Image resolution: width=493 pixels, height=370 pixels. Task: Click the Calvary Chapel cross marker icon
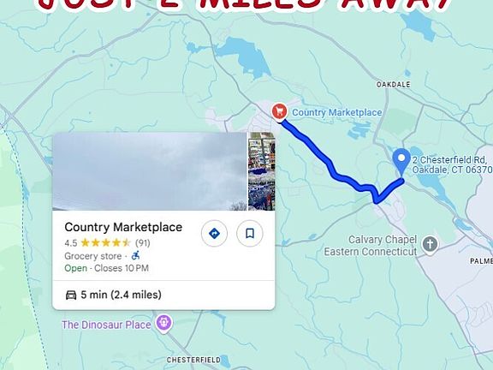(430, 244)
